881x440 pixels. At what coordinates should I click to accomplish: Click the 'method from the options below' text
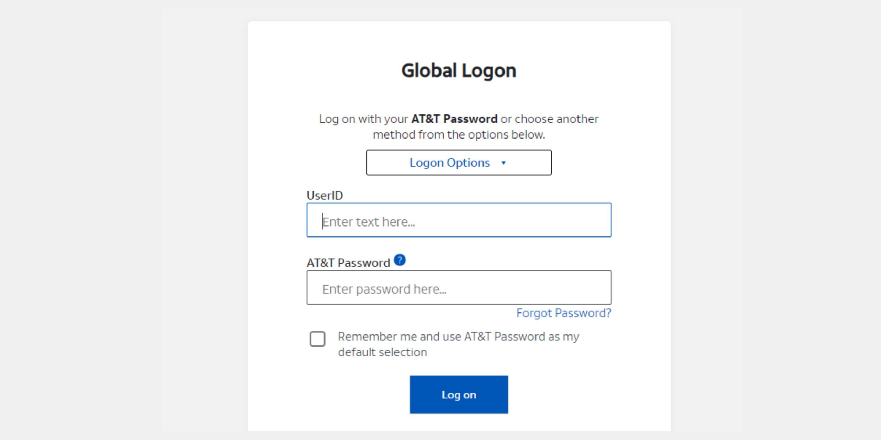point(459,135)
